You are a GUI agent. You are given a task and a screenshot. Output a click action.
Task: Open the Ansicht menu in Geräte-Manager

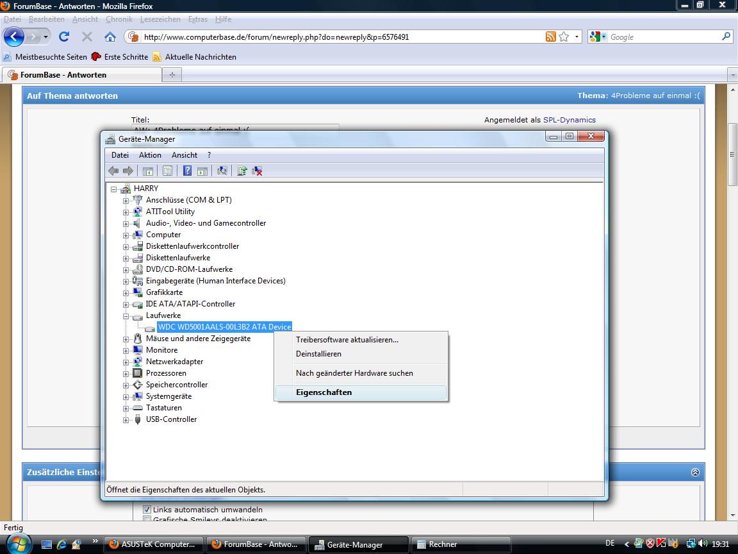tap(184, 155)
